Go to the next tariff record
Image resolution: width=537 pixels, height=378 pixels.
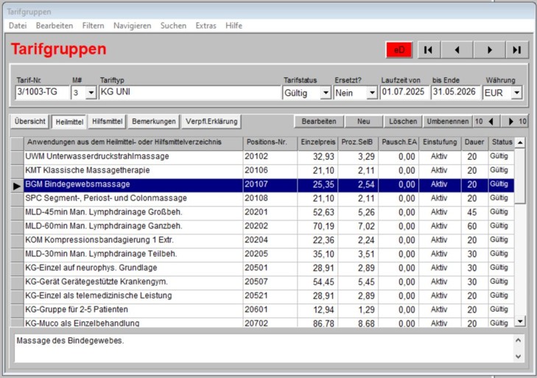point(488,49)
